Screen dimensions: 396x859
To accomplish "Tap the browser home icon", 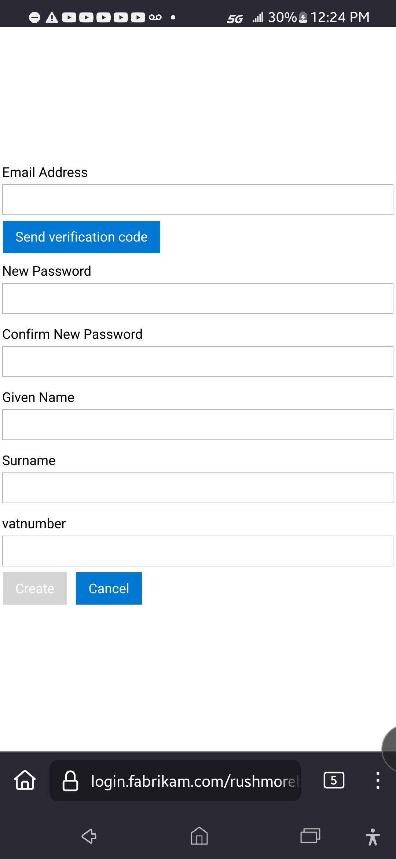I will (x=25, y=780).
